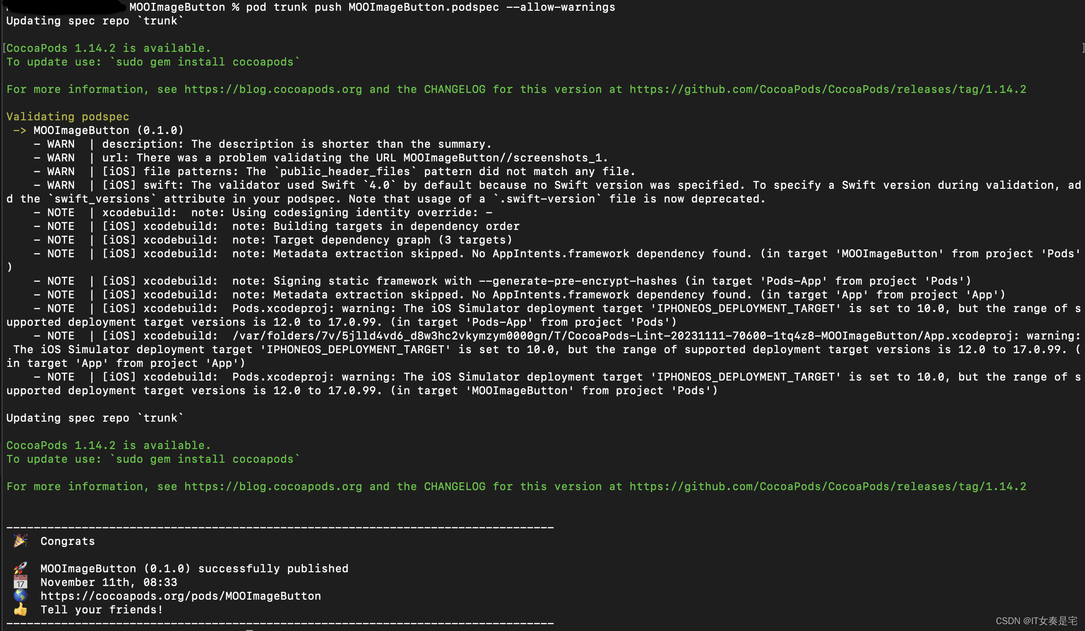The height and width of the screenshot is (631, 1085).
Task: Click the thumbs up emoji beside Tell your friends
Action: click(x=21, y=609)
